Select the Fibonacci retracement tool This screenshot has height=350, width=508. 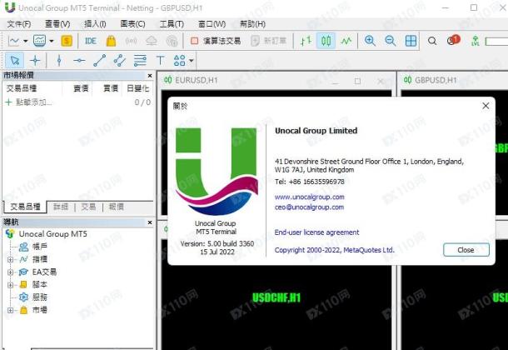point(140,60)
